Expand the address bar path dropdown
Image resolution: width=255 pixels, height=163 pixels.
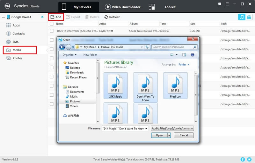[x=142, y=47]
